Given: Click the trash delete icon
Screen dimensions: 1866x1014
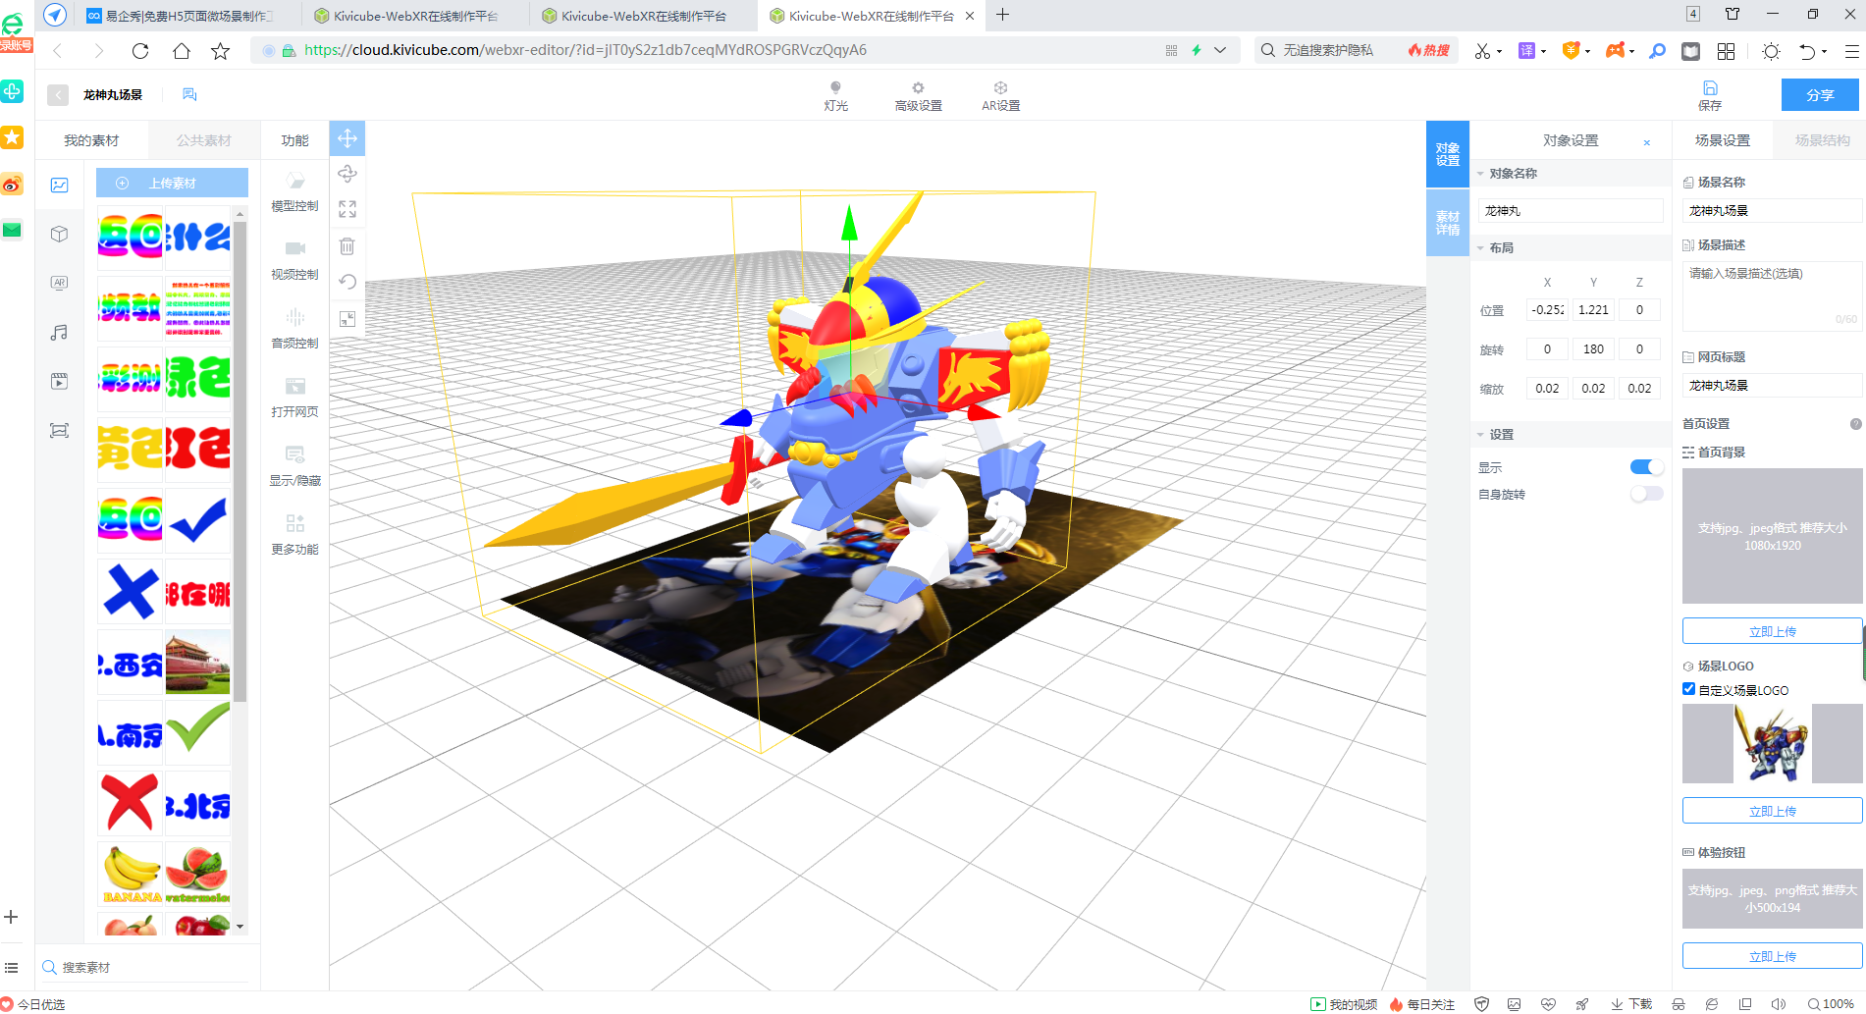Looking at the screenshot, I should point(347,245).
